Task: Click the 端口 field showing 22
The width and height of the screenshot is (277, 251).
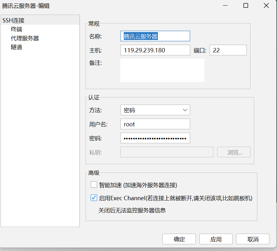Action: pyautogui.click(x=228, y=50)
